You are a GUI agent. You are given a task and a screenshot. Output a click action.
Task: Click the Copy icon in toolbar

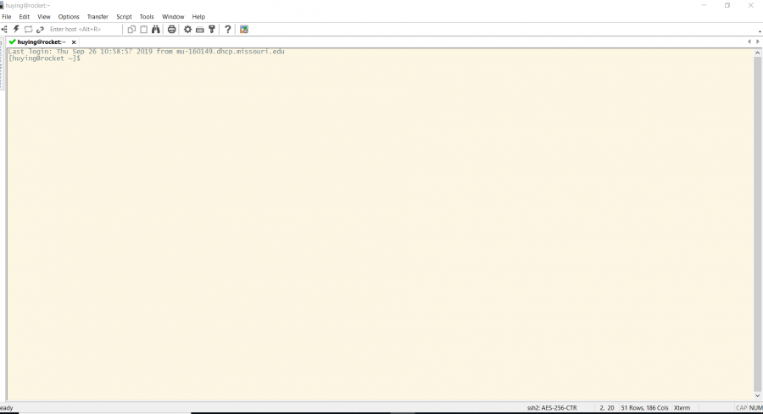coord(131,30)
